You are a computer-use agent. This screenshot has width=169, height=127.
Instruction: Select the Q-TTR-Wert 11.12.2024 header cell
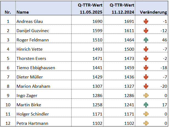coord(119,8)
